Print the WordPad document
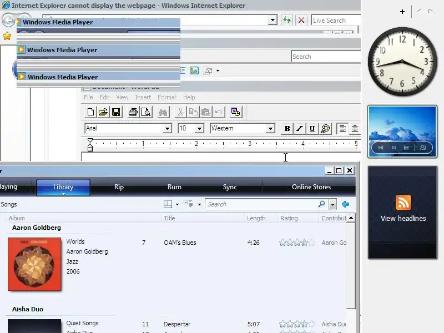Image resolution: width=444 pixels, height=333 pixels. click(133, 112)
